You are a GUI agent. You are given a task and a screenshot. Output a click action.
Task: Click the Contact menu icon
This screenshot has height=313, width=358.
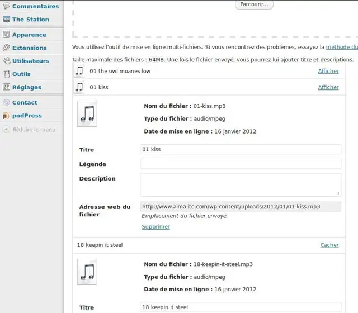6,102
